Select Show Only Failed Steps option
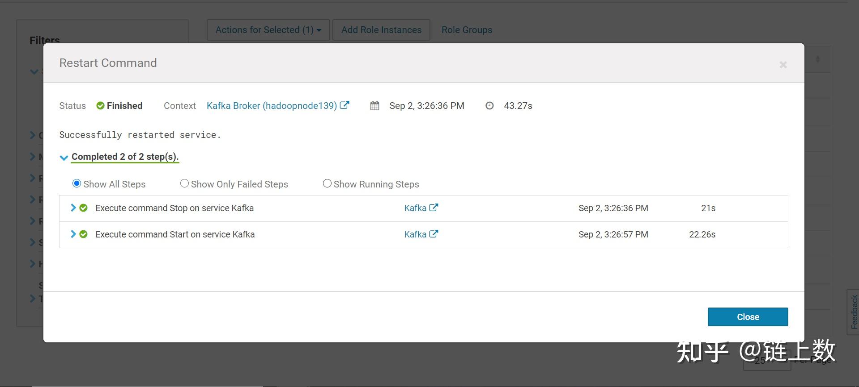The height and width of the screenshot is (387, 859). (x=184, y=183)
